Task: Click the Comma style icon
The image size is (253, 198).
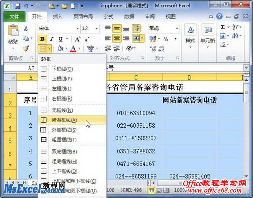Action: click(x=176, y=39)
